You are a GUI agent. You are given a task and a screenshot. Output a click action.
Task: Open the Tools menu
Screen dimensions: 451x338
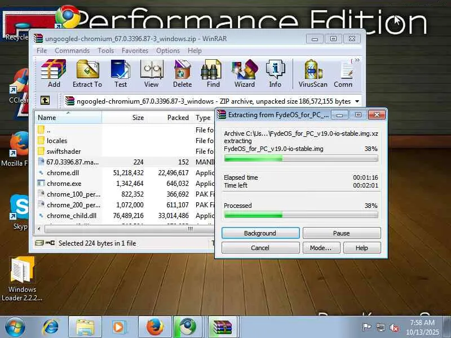[x=105, y=51]
